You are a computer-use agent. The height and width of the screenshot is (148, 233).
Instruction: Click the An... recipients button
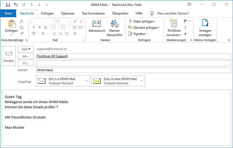click(x=26, y=56)
